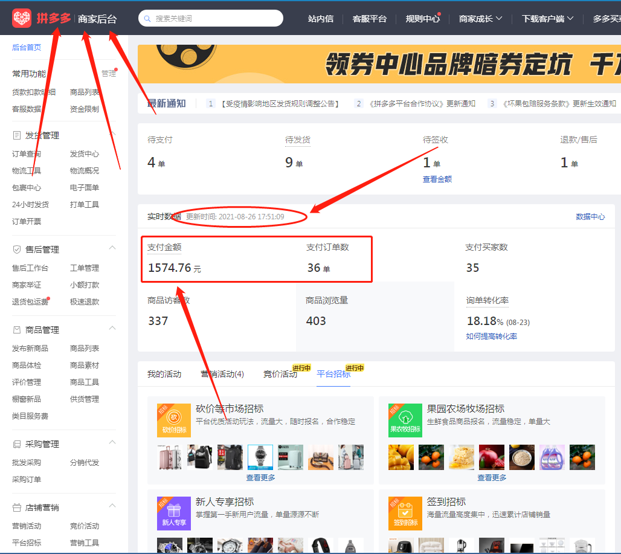Viewport: 621px width, 554px height.
Task: Open 电子面单 in sidebar
Action: point(85,188)
